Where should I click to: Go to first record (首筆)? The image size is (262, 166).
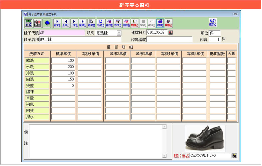pos(57,23)
